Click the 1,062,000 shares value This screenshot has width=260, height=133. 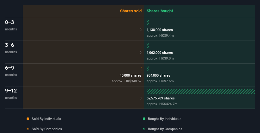(160, 53)
